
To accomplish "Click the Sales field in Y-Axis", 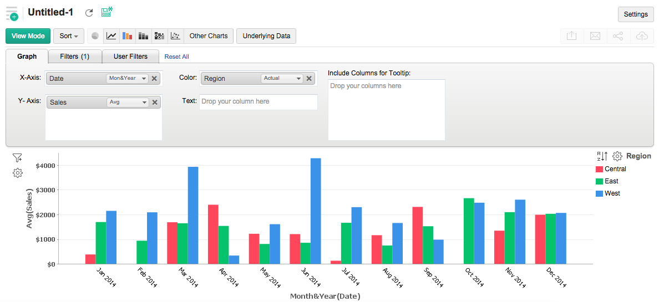I will click(x=103, y=102).
